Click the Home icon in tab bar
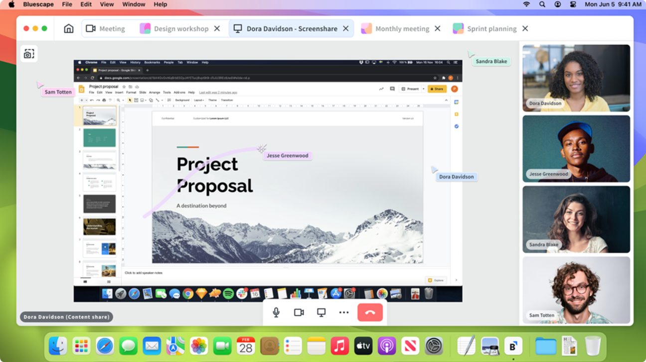646x362 pixels. click(x=69, y=29)
